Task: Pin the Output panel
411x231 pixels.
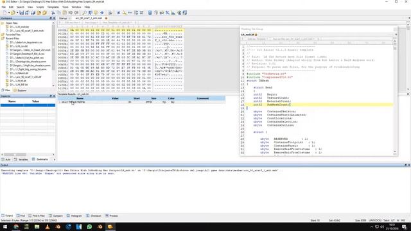Action: pos(405,165)
